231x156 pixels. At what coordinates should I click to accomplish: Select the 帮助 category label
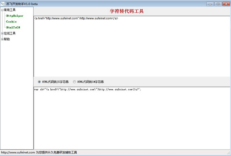point(7,39)
